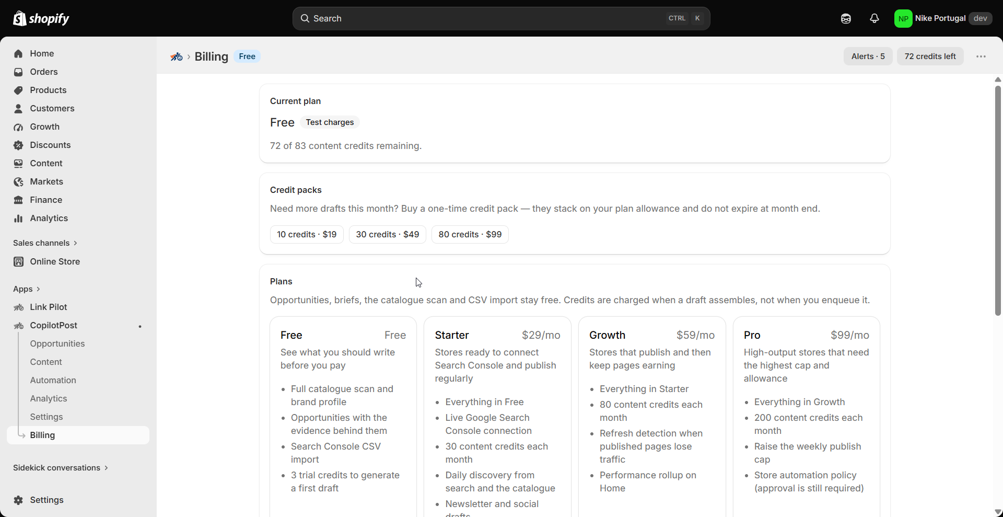Click the Pro plan heading
1003x517 pixels.
752,335
